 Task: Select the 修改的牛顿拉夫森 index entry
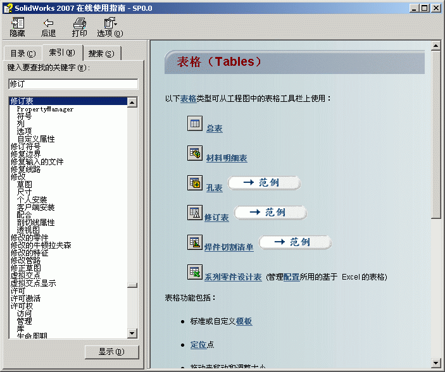pos(41,245)
